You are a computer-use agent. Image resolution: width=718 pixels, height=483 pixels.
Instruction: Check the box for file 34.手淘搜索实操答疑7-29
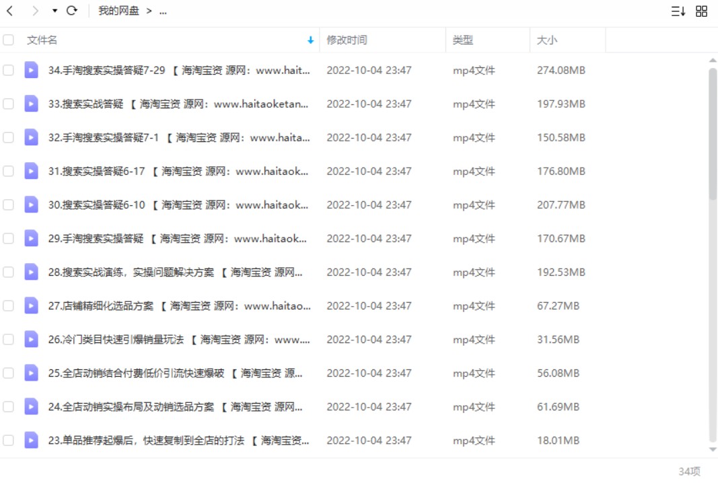coord(8,70)
